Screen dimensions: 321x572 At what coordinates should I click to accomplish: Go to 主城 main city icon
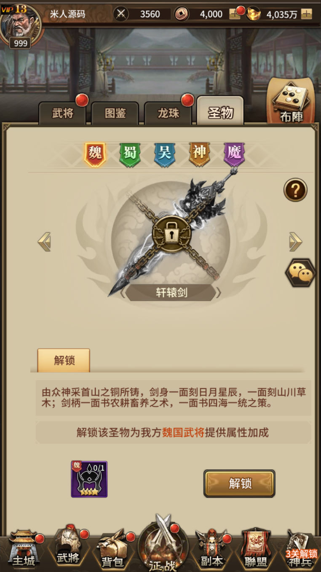24,549
